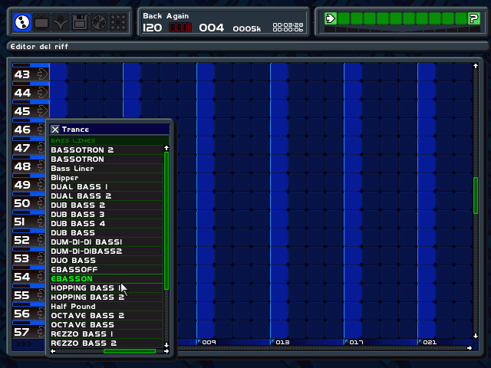Choose REZZO BASS 1
Image resolution: width=491 pixels, height=368 pixels.
point(106,334)
